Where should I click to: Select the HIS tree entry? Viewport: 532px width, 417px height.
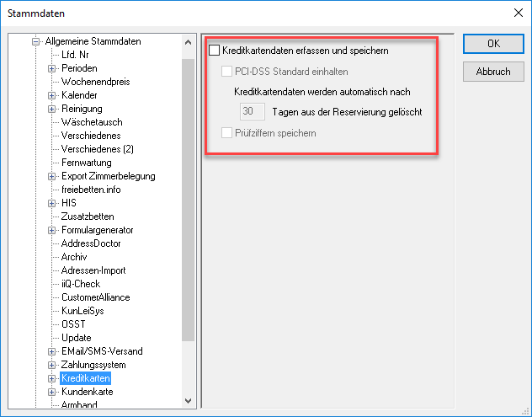(69, 203)
